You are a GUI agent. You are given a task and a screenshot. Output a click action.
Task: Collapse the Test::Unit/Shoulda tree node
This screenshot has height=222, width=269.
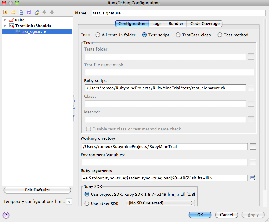click(5, 26)
